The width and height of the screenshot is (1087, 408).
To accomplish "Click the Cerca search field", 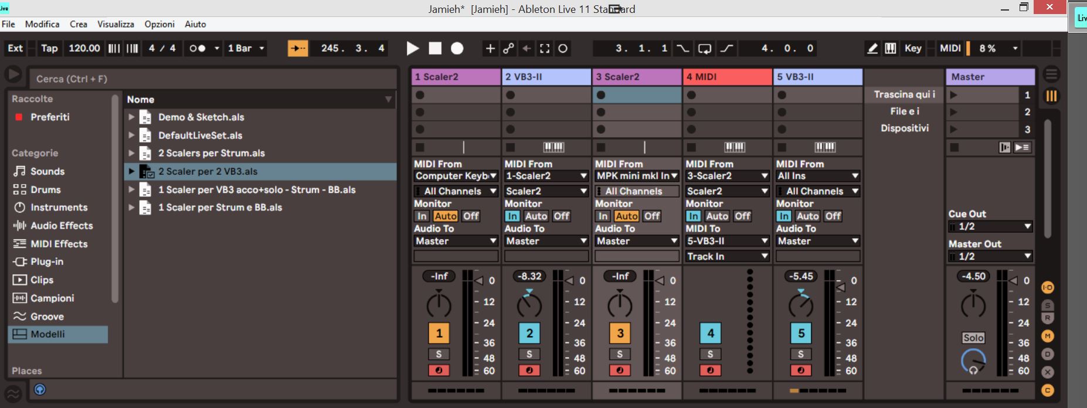I will coord(211,79).
